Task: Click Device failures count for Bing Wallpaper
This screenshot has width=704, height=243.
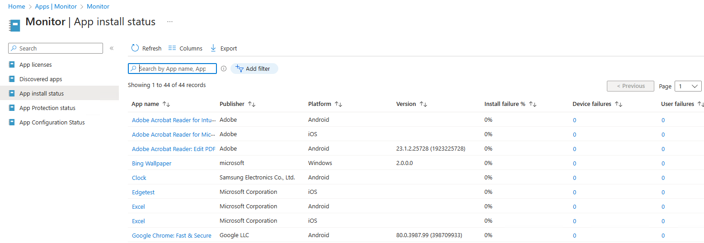Action: click(x=575, y=163)
